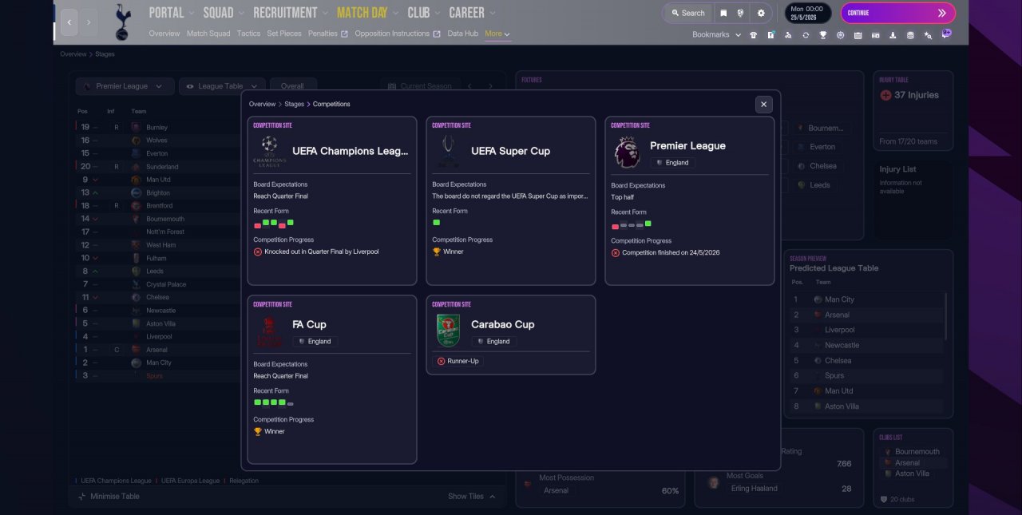1022x515 pixels.
Task: Open the 9+ notifications chat icon
Action: pos(946,34)
